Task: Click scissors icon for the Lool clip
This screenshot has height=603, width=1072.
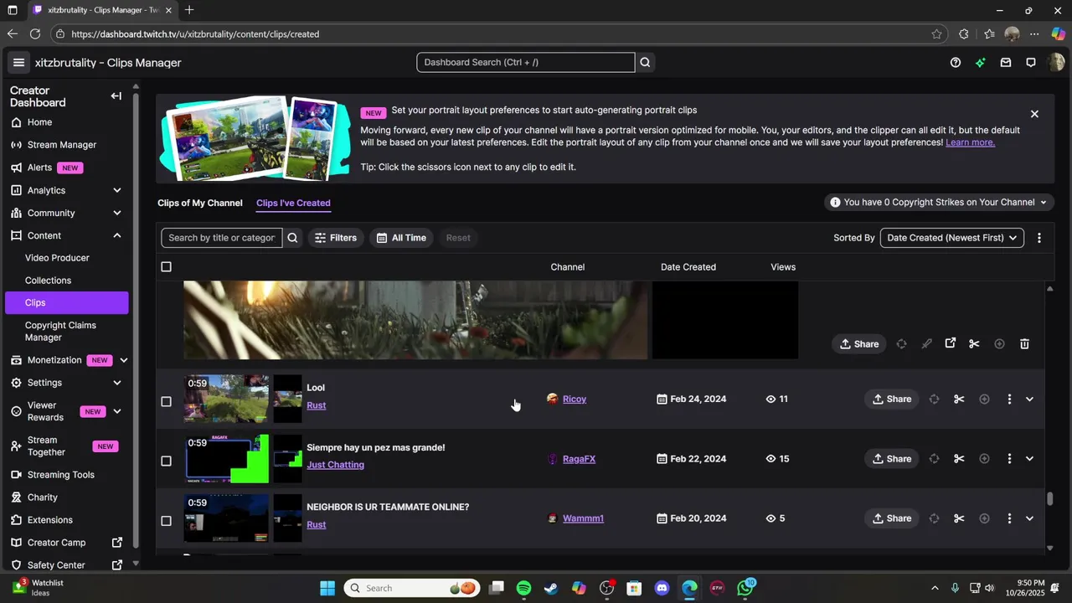Action: pyautogui.click(x=959, y=399)
